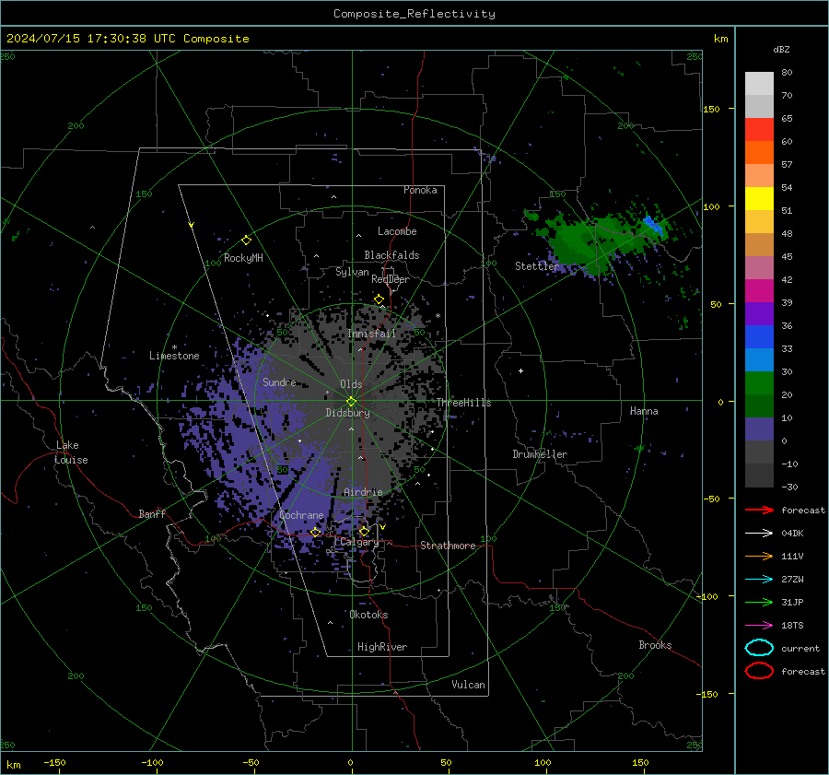
Task: Click the magenta band beside 42 label
Action: pos(759,291)
